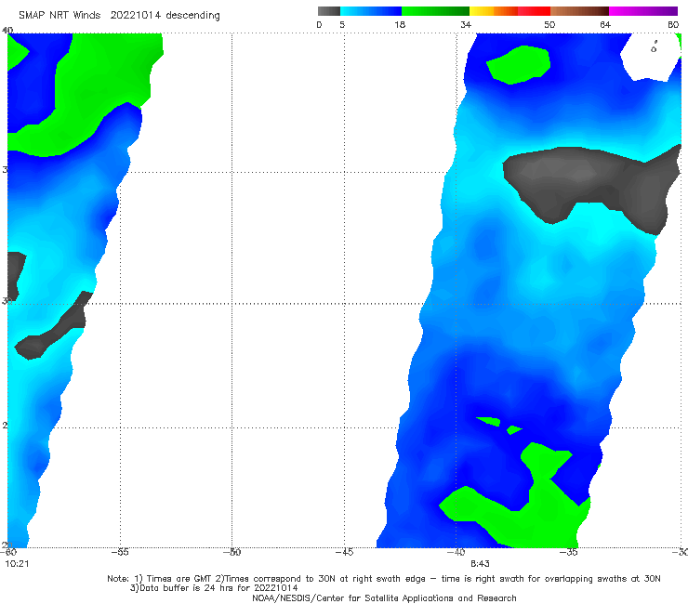Screen dimensions: 688x604
Task: Click the note 'Times are GMT' line
Action: pyautogui.click(x=384, y=579)
